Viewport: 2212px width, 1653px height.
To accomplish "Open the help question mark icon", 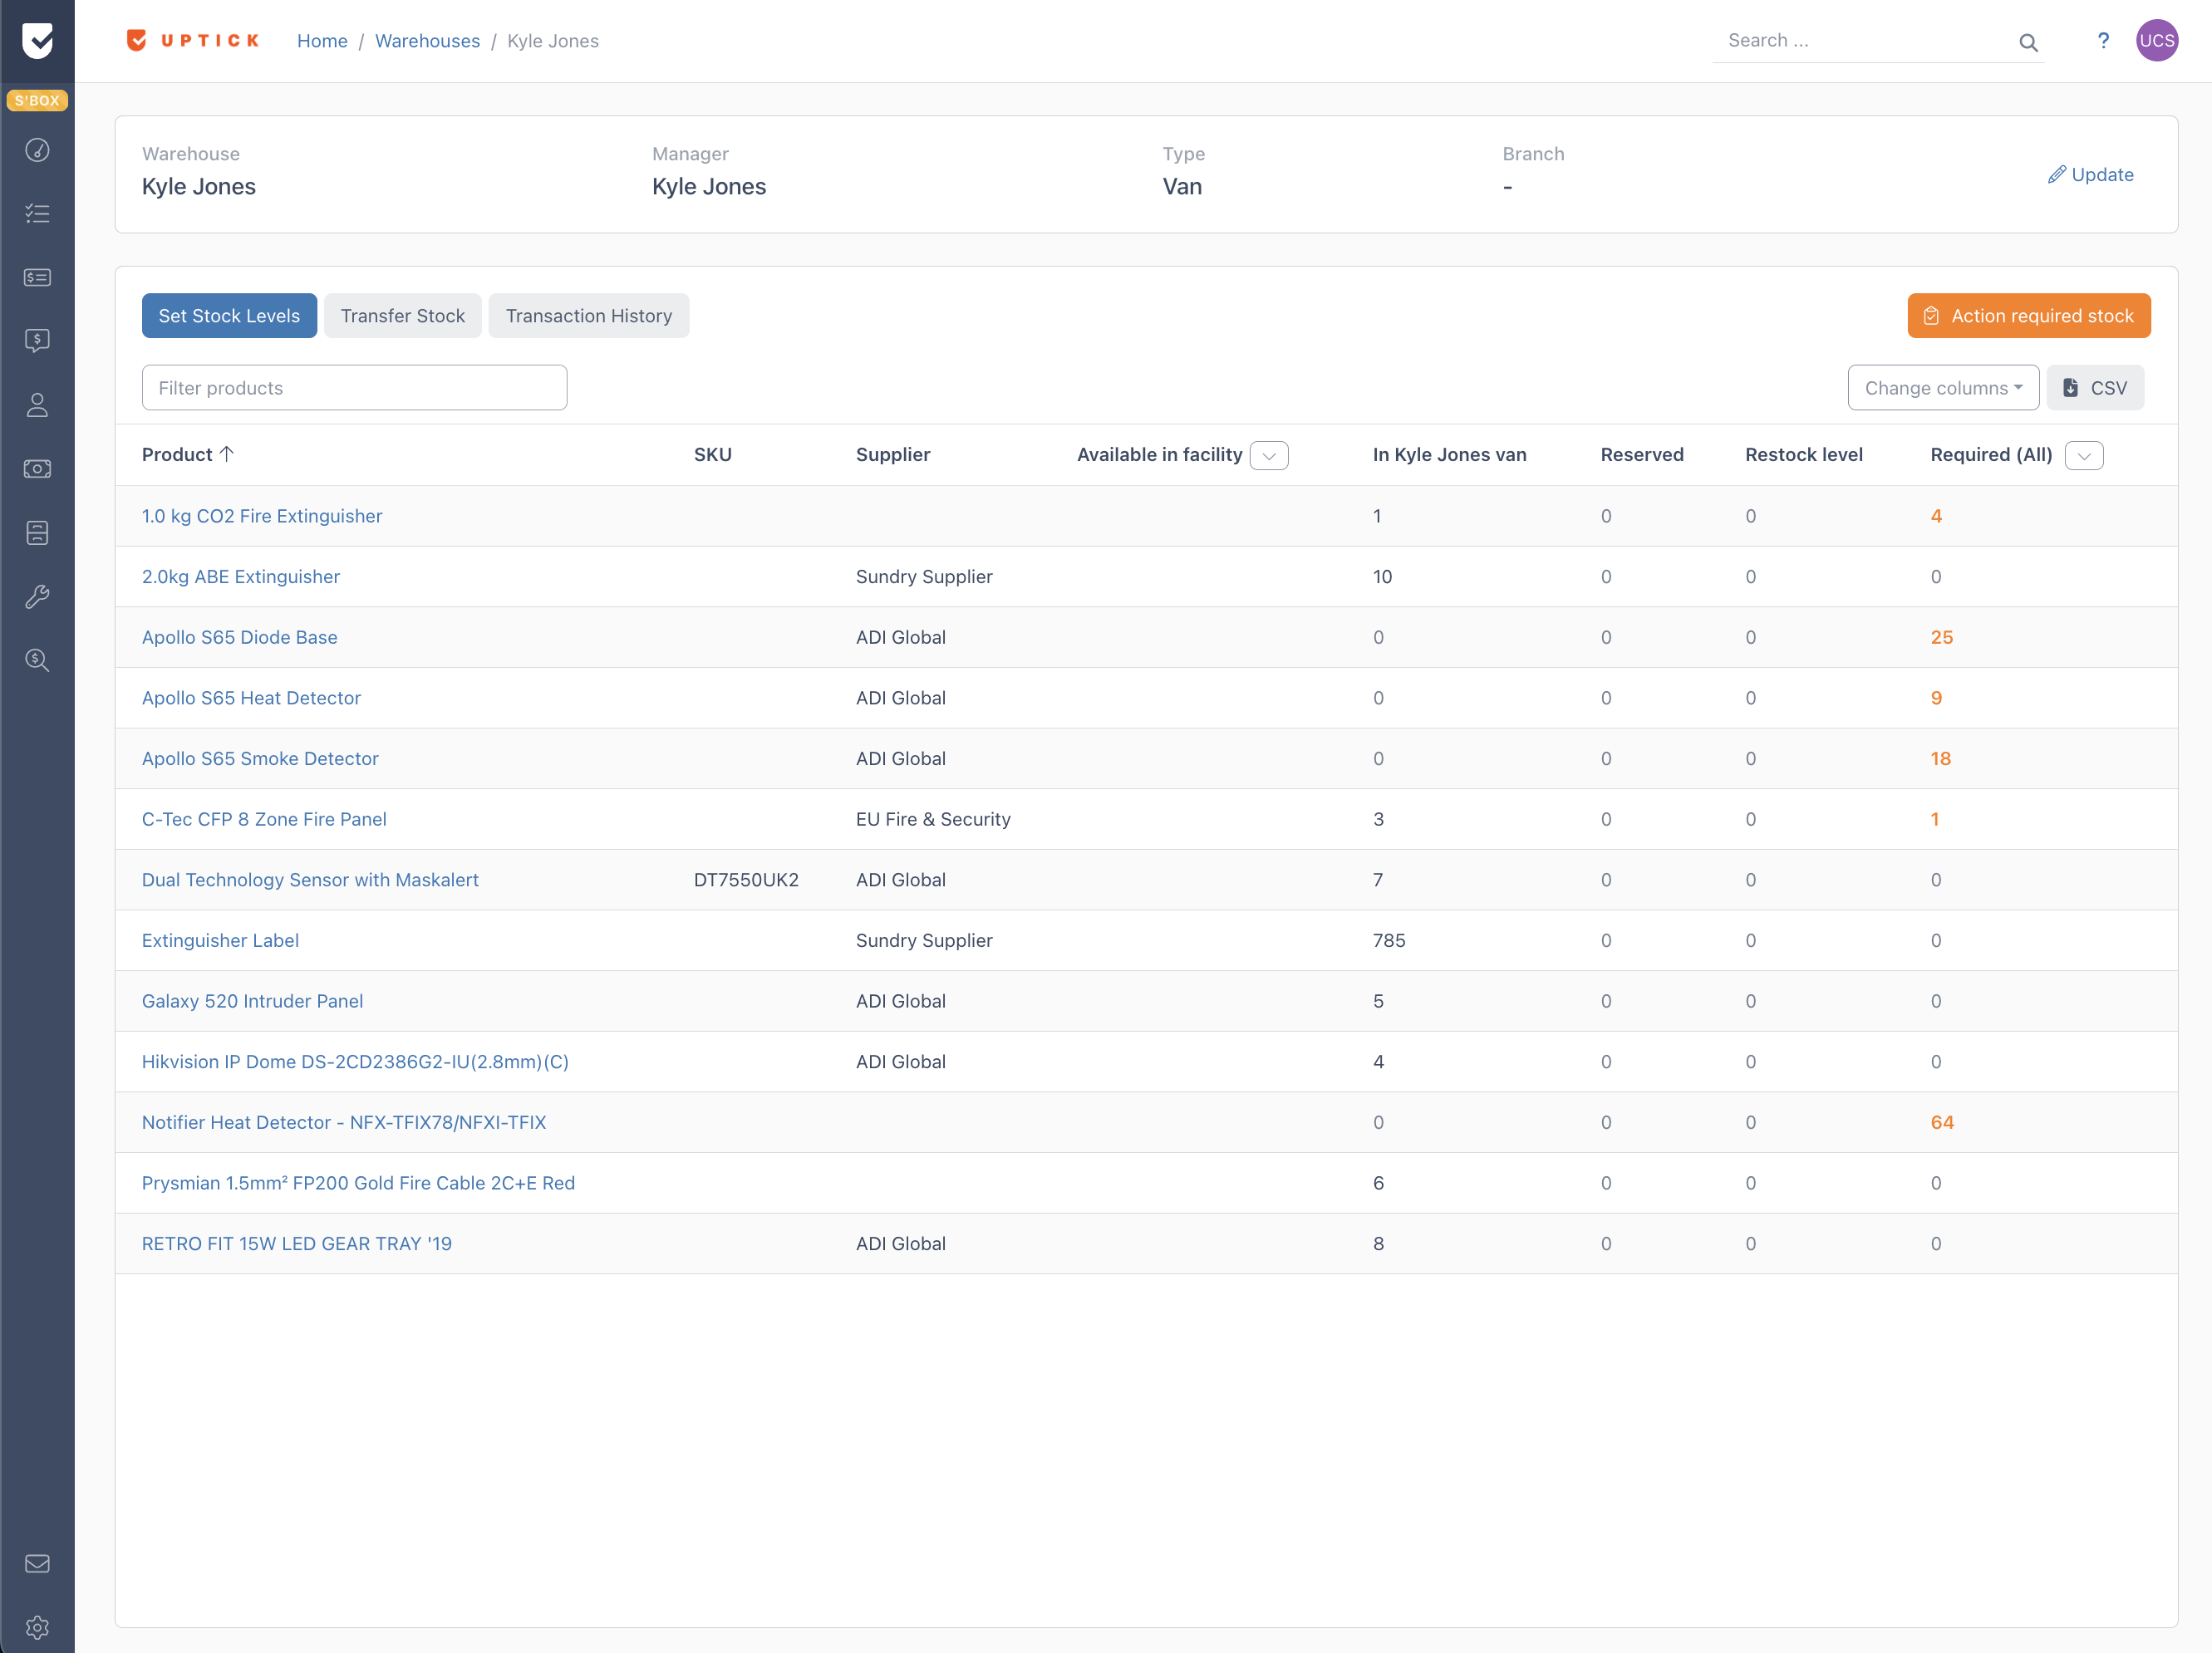I will (2103, 41).
